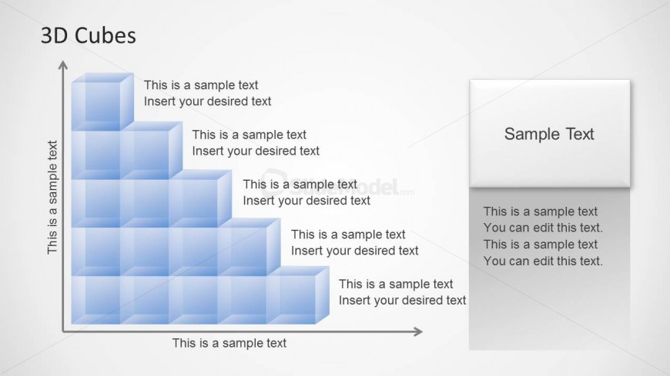Click the horizontal axis label below the chart
Screen dimensions: 670x376
[x=229, y=343]
